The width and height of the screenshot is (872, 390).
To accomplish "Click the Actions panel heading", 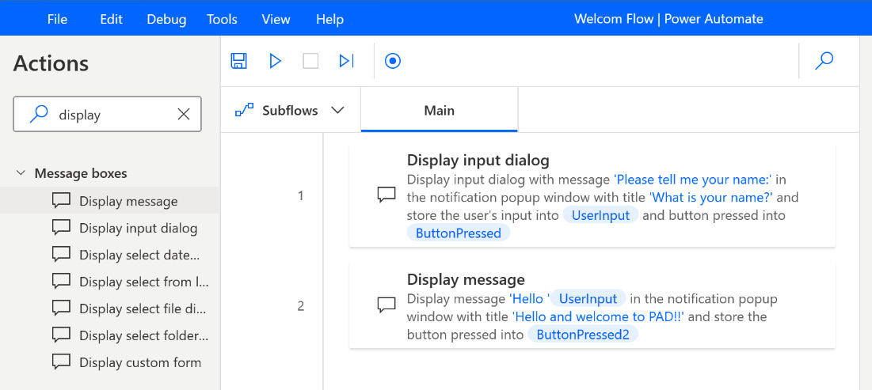I will [51, 63].
